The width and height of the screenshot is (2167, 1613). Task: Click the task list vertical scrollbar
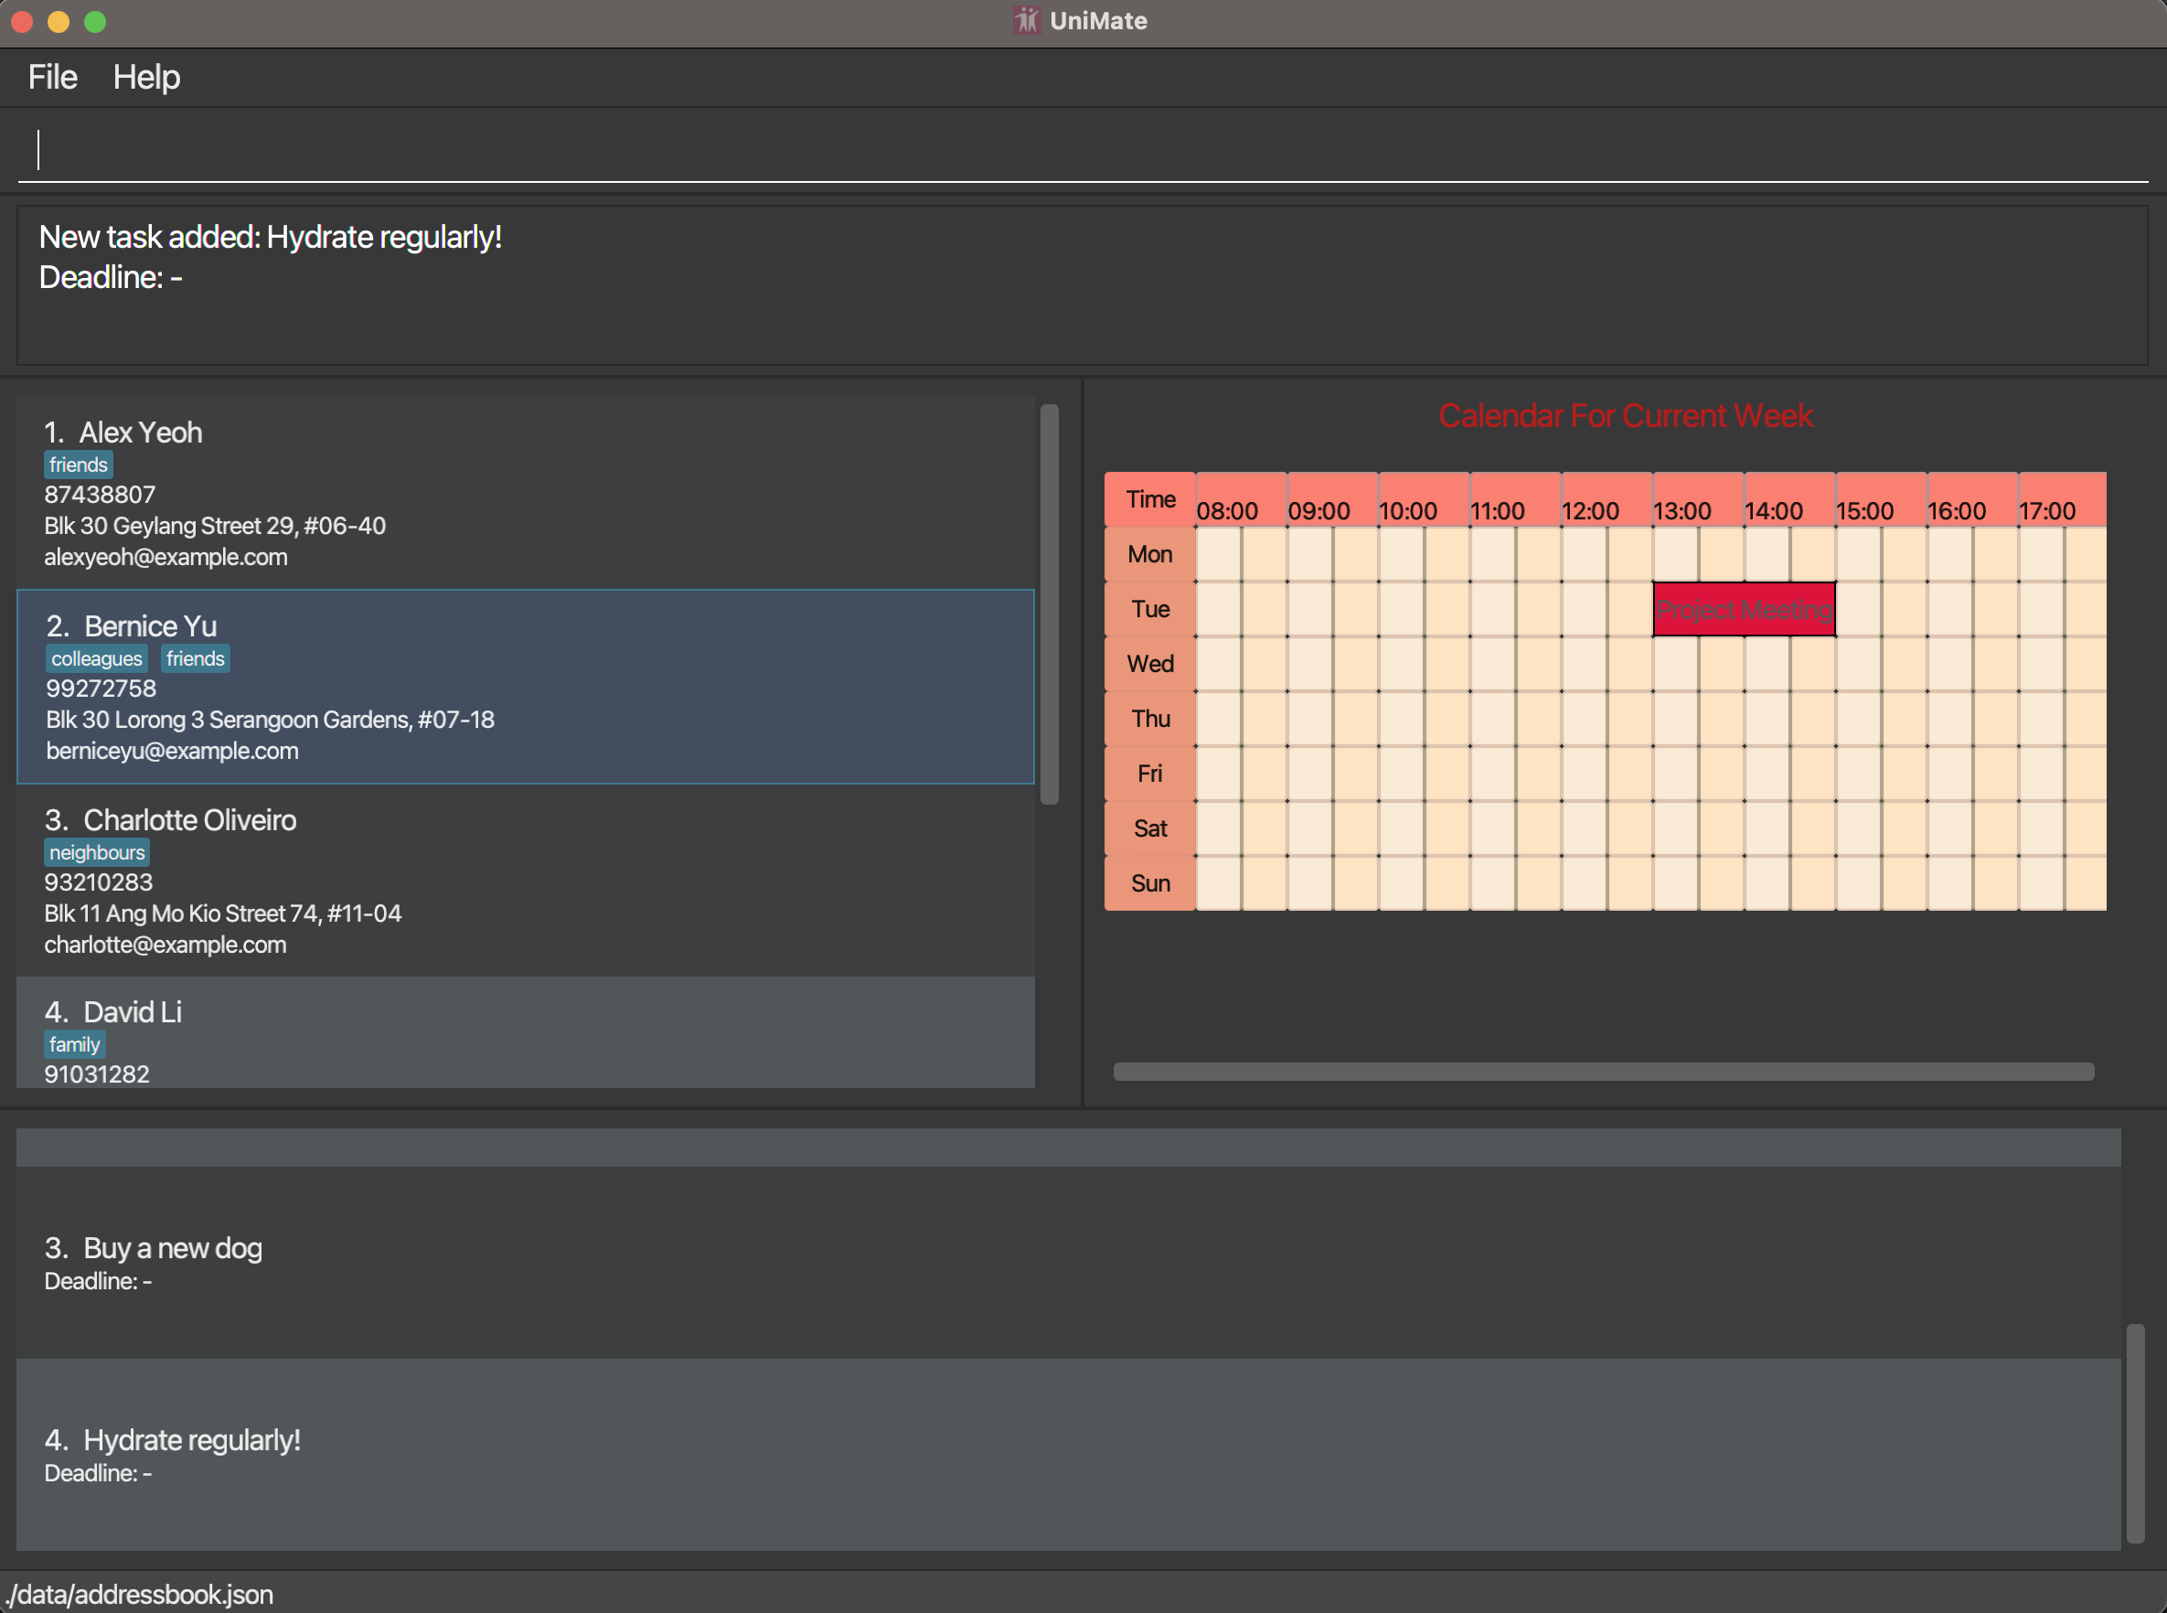pyautogui.click(x=2135, y=1434)
